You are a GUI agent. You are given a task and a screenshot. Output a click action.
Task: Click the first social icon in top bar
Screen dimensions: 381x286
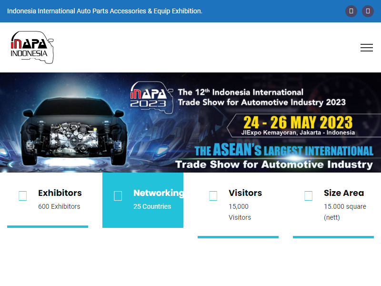pos(351,11)
